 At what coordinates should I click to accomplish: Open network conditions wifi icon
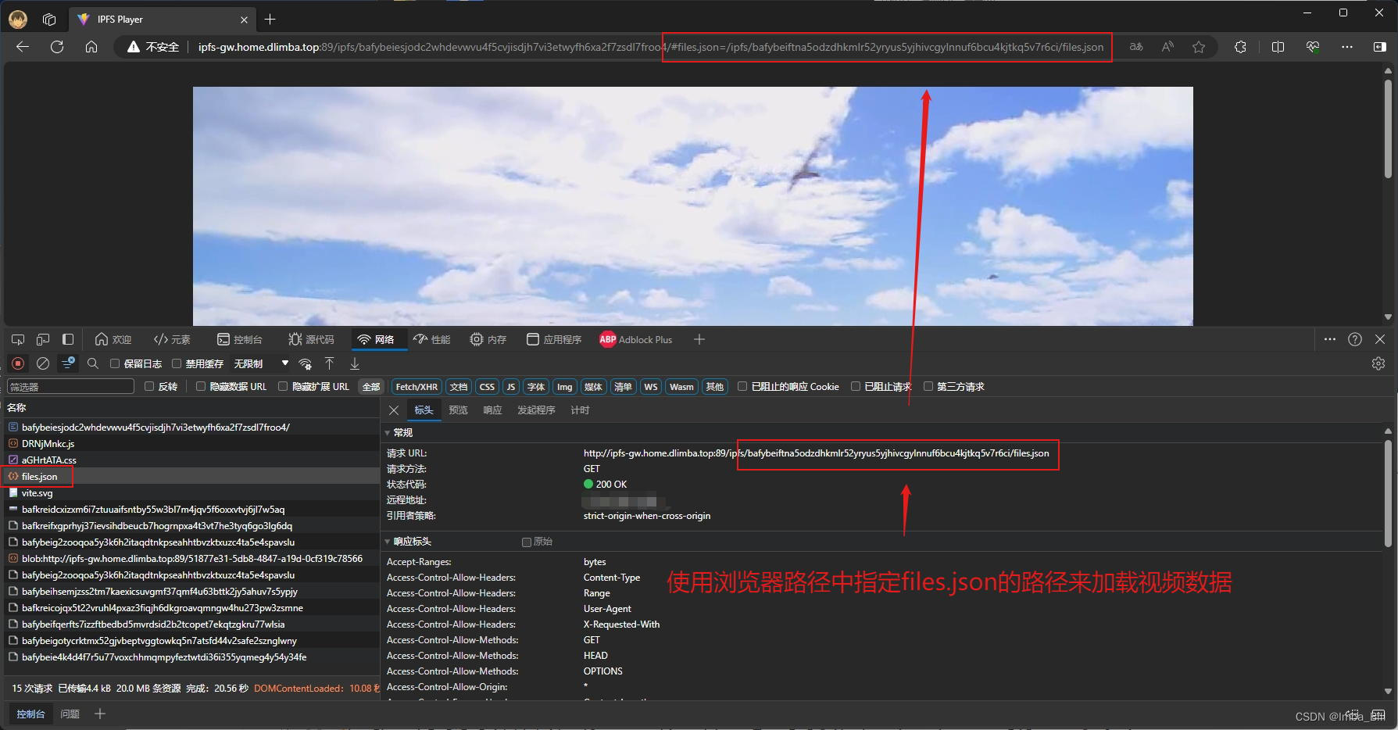[306, 363]
